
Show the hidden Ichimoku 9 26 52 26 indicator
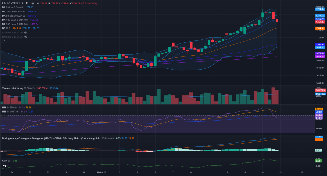[26, 32]
